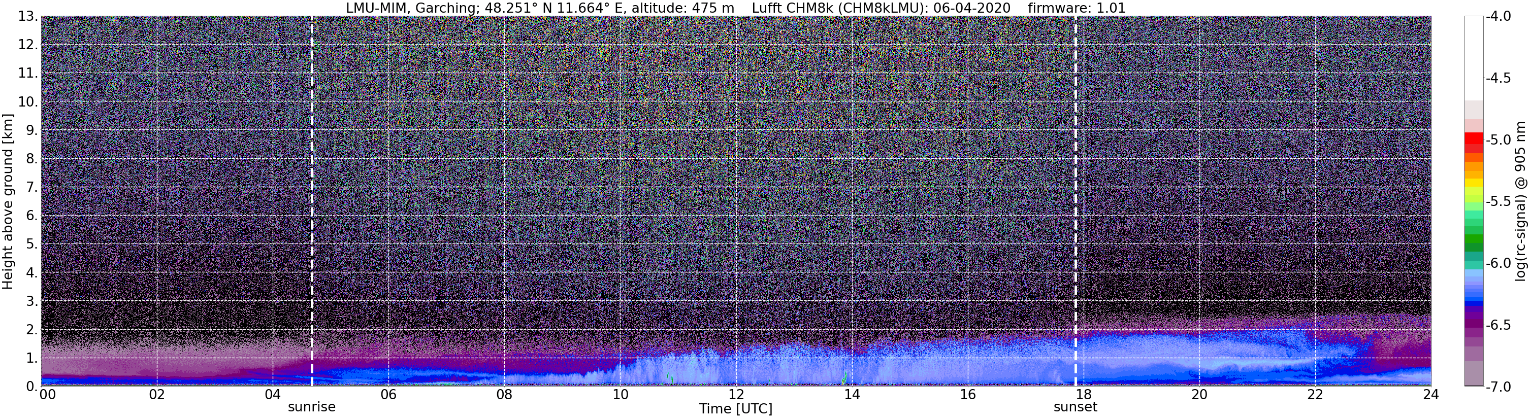Screen dimensions: 1531x419
Task: Click the colorbar tick label '-5.5'
Action: pyautogui.click(x=1497, y=202)
